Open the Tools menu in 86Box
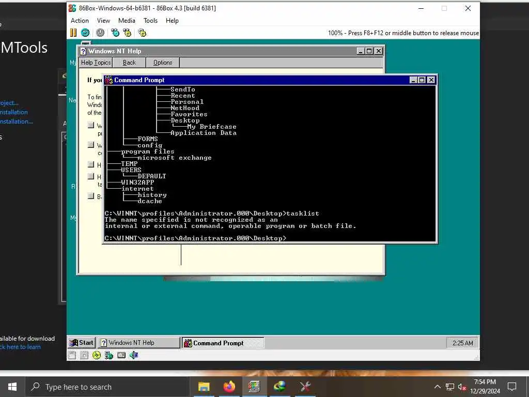 click(150, 21)
